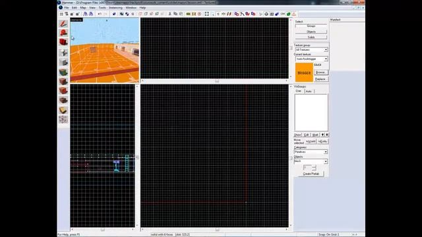
Task: Click the Copy toolbar icon
Action: 175,14
